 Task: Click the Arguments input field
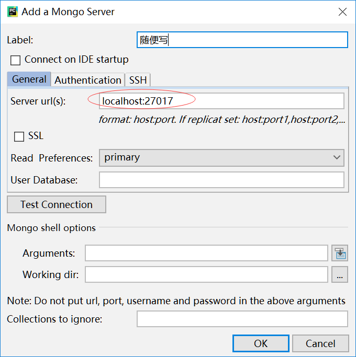click(206, 254)
